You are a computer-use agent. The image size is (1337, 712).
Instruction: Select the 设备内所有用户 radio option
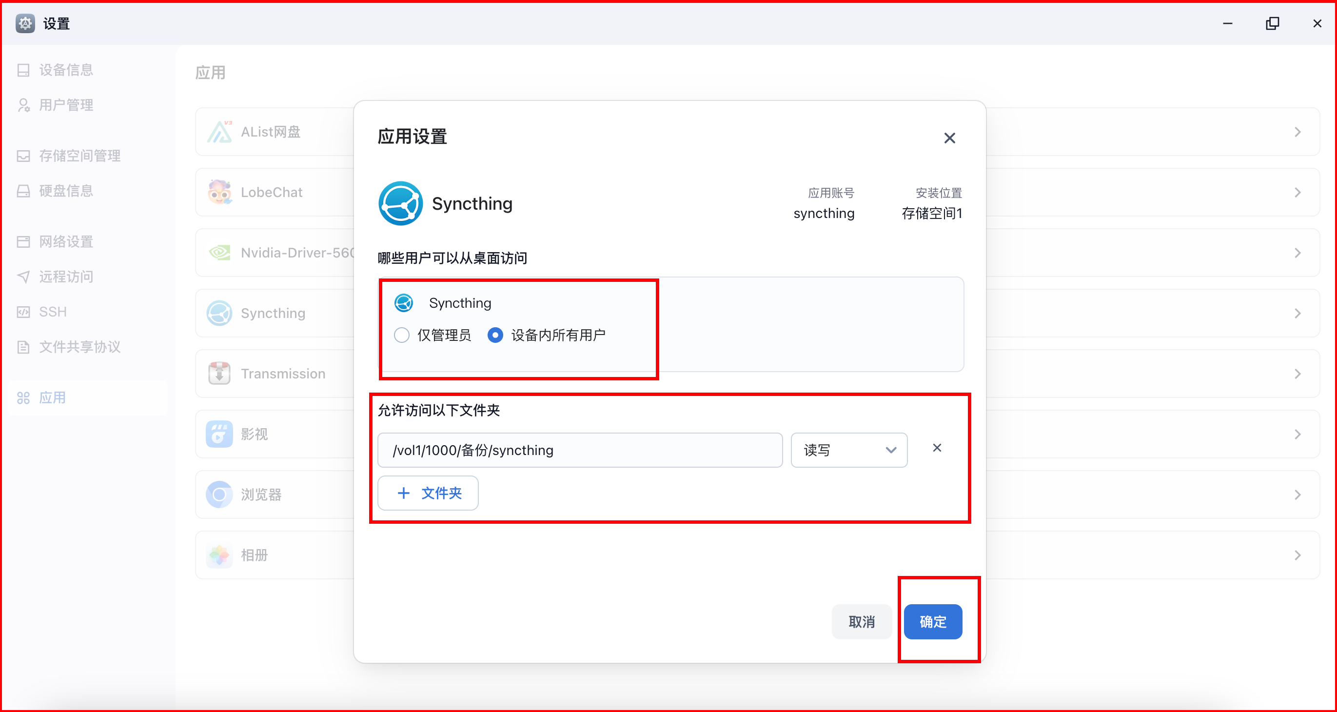click(x=495, y=335)
